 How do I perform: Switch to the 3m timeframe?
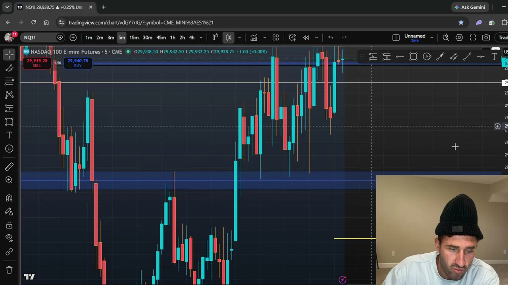tap(111, 38)
